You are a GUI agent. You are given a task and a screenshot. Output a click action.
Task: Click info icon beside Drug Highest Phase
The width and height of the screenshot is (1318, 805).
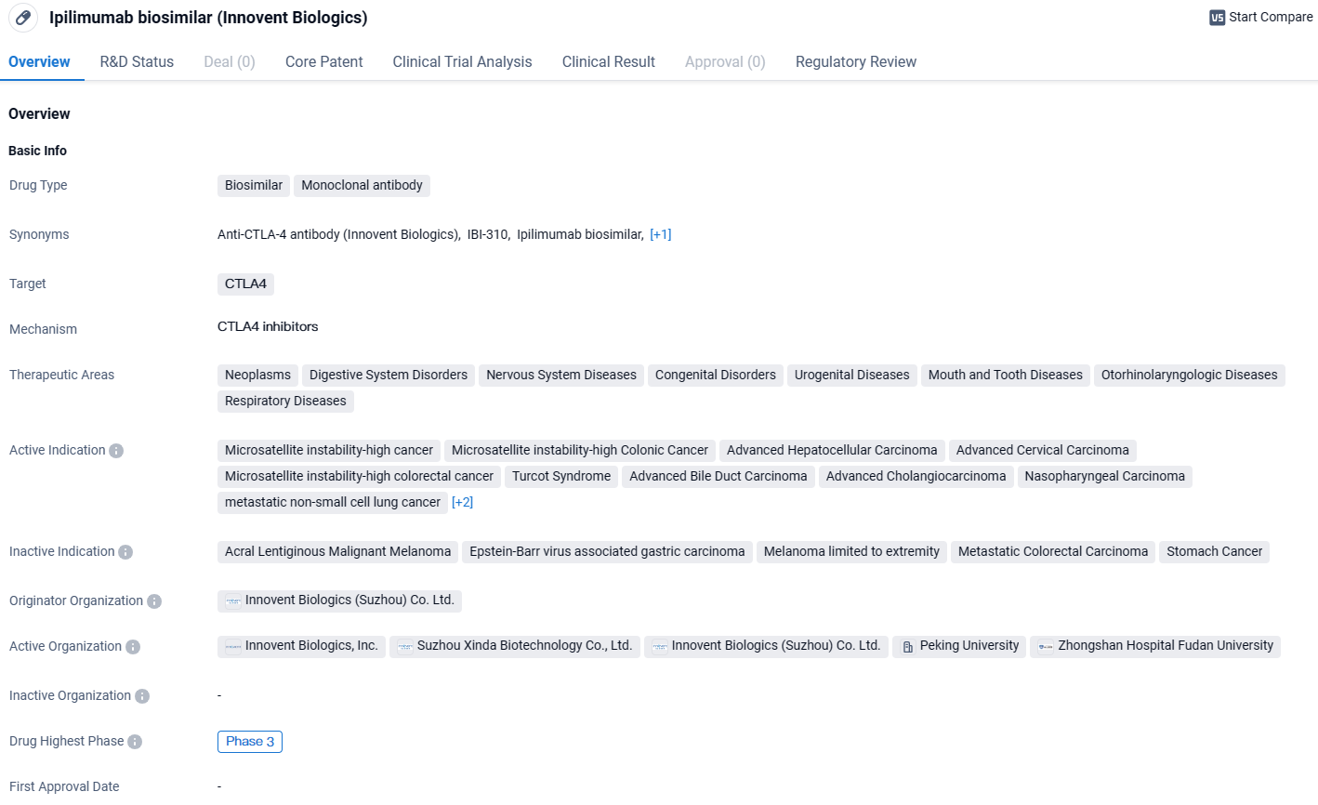click(x=135, y=742)
